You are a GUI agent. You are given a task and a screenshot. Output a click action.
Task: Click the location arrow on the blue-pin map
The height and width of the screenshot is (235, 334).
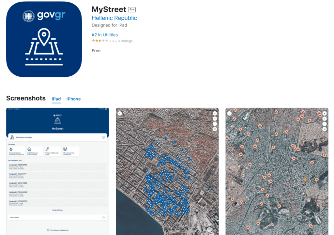(x=215, y=114)
